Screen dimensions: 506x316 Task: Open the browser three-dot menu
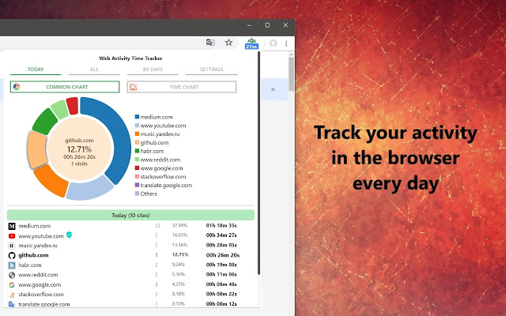click(286, 43)
